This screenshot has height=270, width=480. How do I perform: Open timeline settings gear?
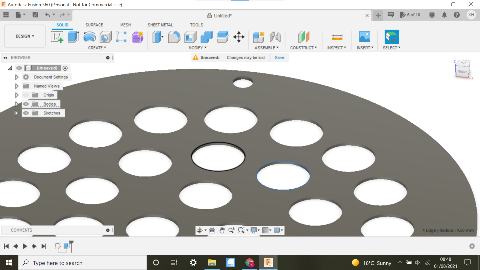click(472, 246)
